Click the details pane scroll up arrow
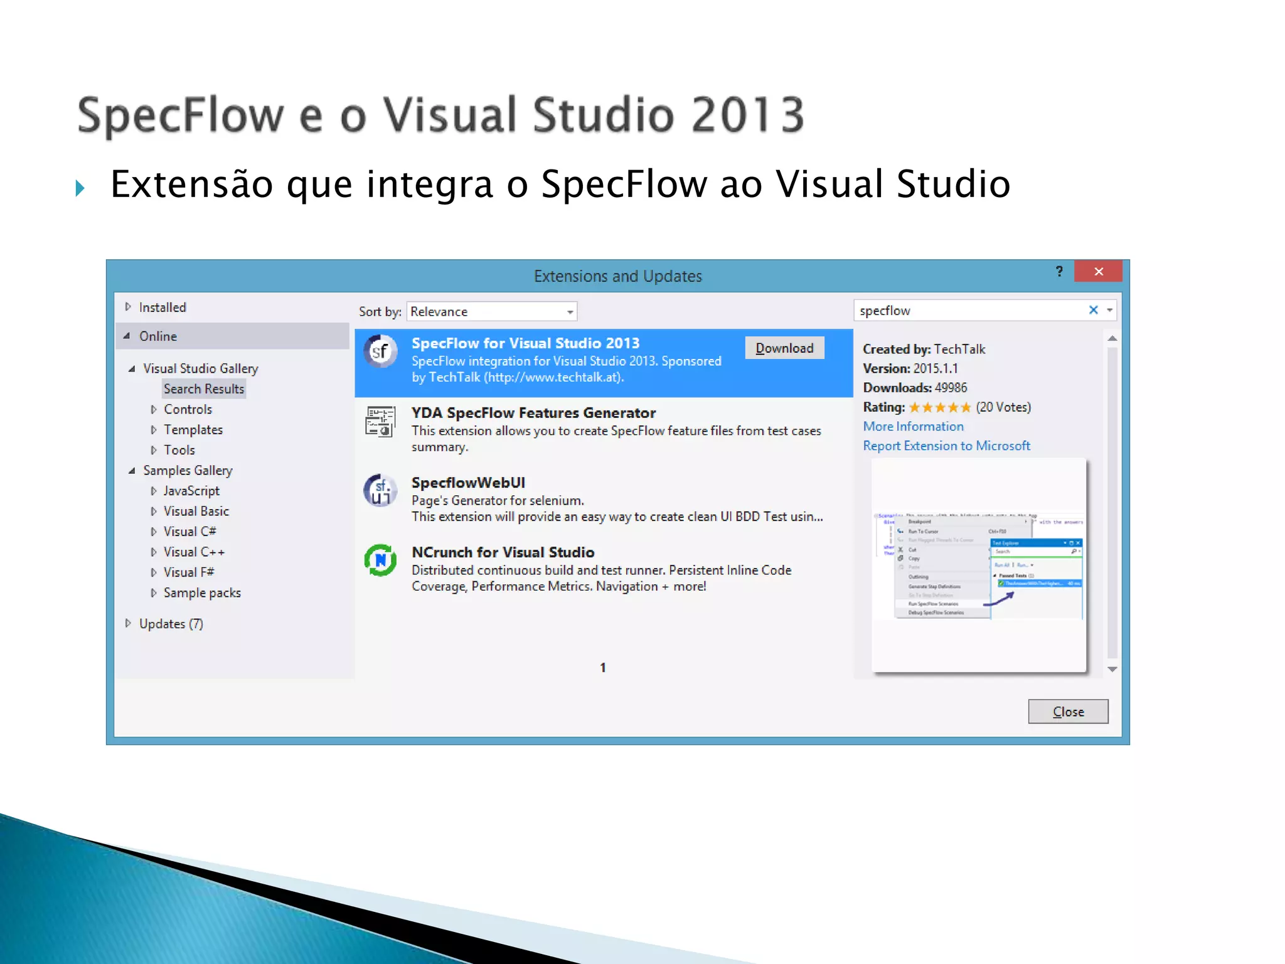 (x=1112, y=338)
